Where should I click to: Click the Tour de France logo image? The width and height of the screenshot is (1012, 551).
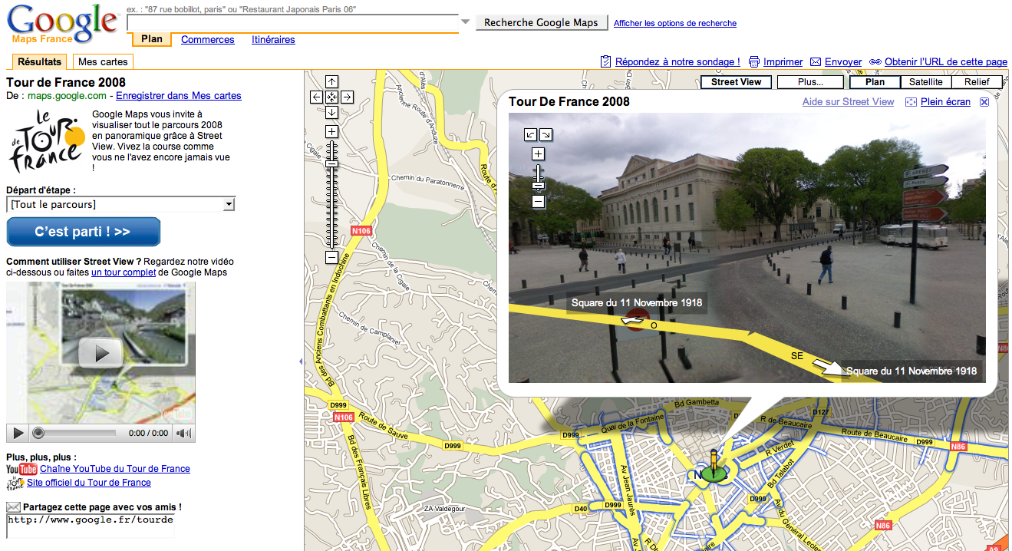[48, 140]
